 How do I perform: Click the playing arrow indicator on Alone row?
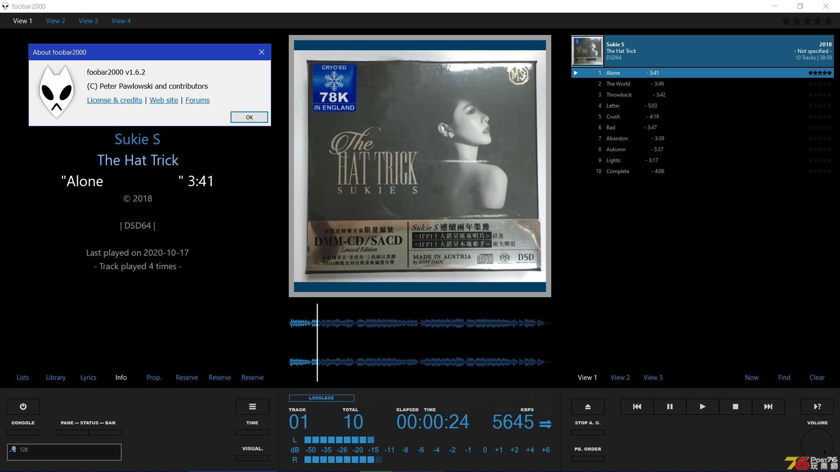576,73
